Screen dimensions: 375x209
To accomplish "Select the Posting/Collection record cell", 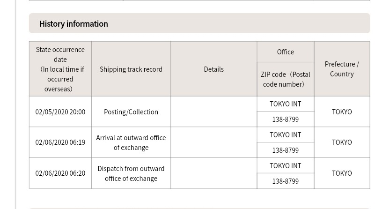I will 131,112.
